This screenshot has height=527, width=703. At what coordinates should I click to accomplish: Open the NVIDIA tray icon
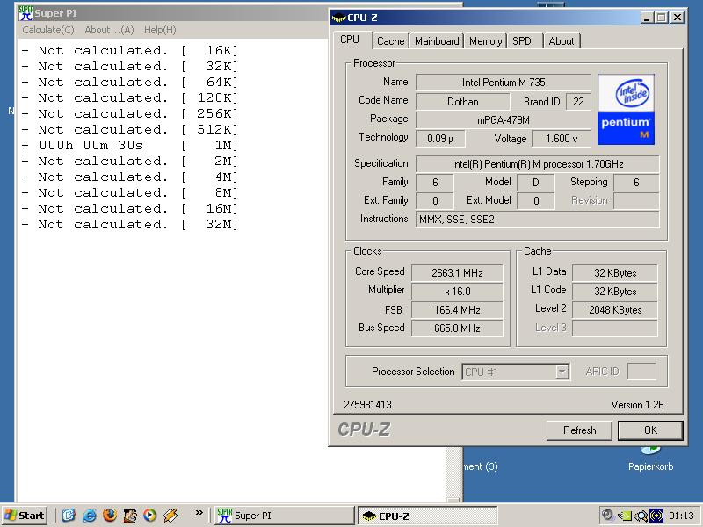624,516
